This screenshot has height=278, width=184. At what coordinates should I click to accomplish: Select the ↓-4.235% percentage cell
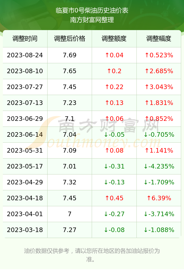pyautogui.click(x=159, y=166)
